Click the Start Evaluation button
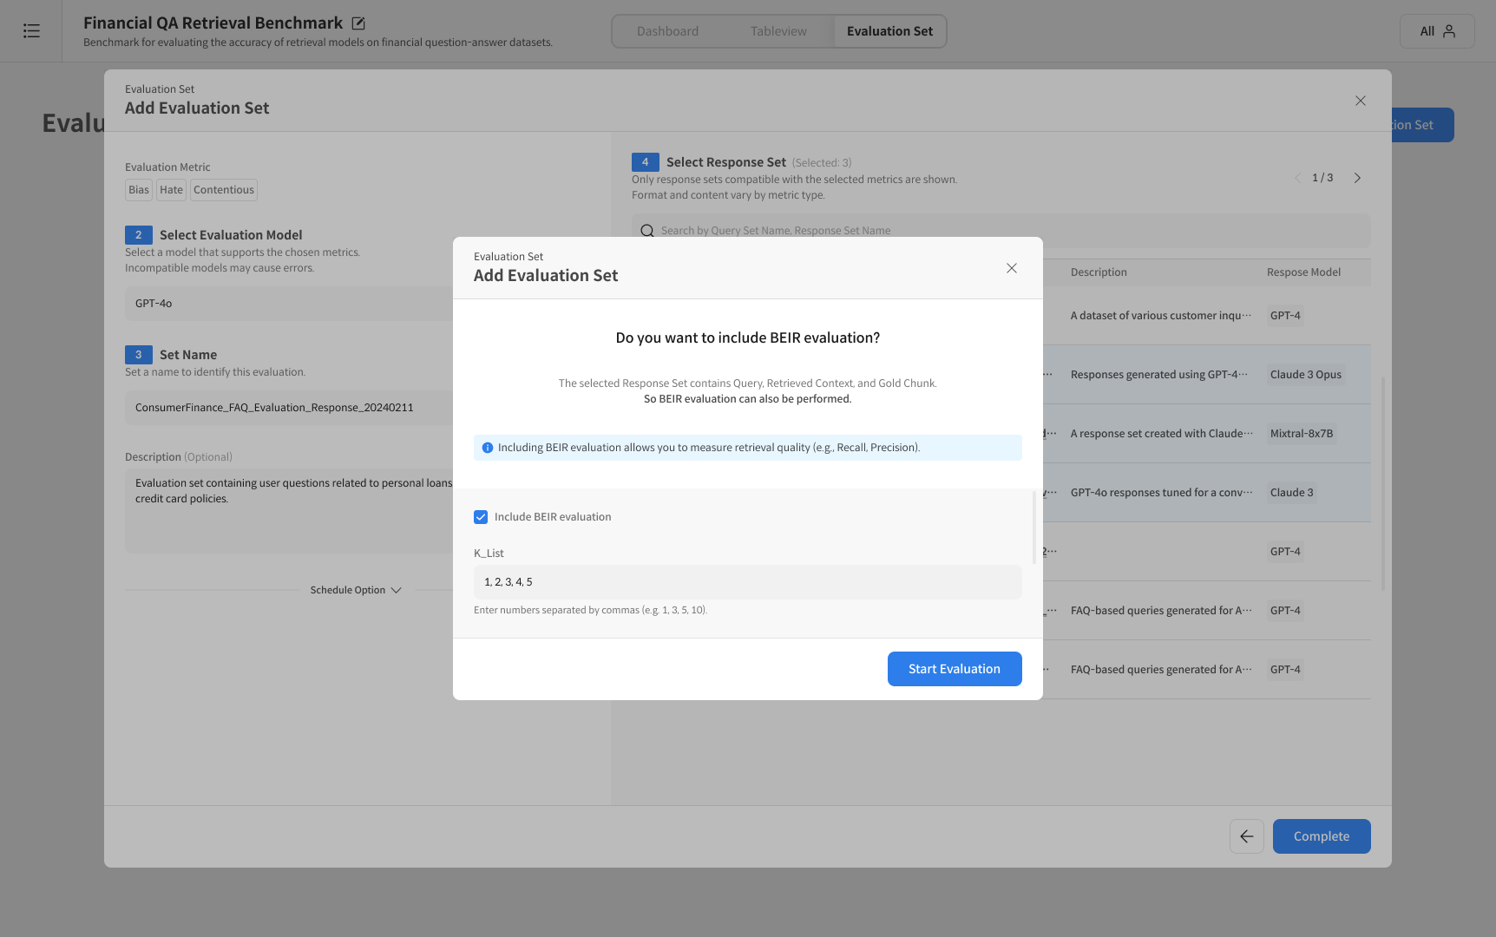Screen dimensions: 1496x937 (x=954, y=669)
